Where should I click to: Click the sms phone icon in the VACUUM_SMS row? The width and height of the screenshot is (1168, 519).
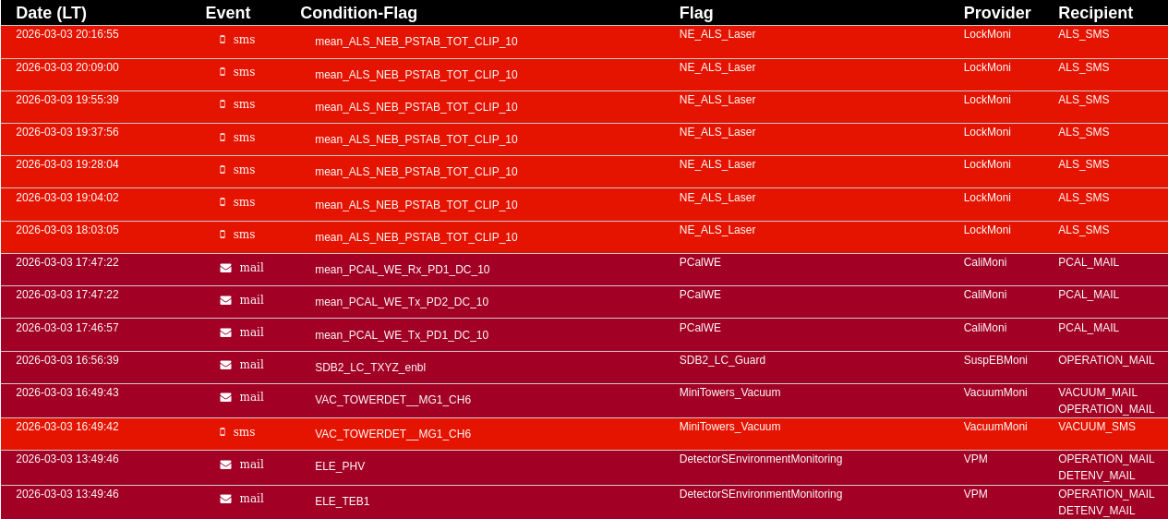[x=223, y=432]
